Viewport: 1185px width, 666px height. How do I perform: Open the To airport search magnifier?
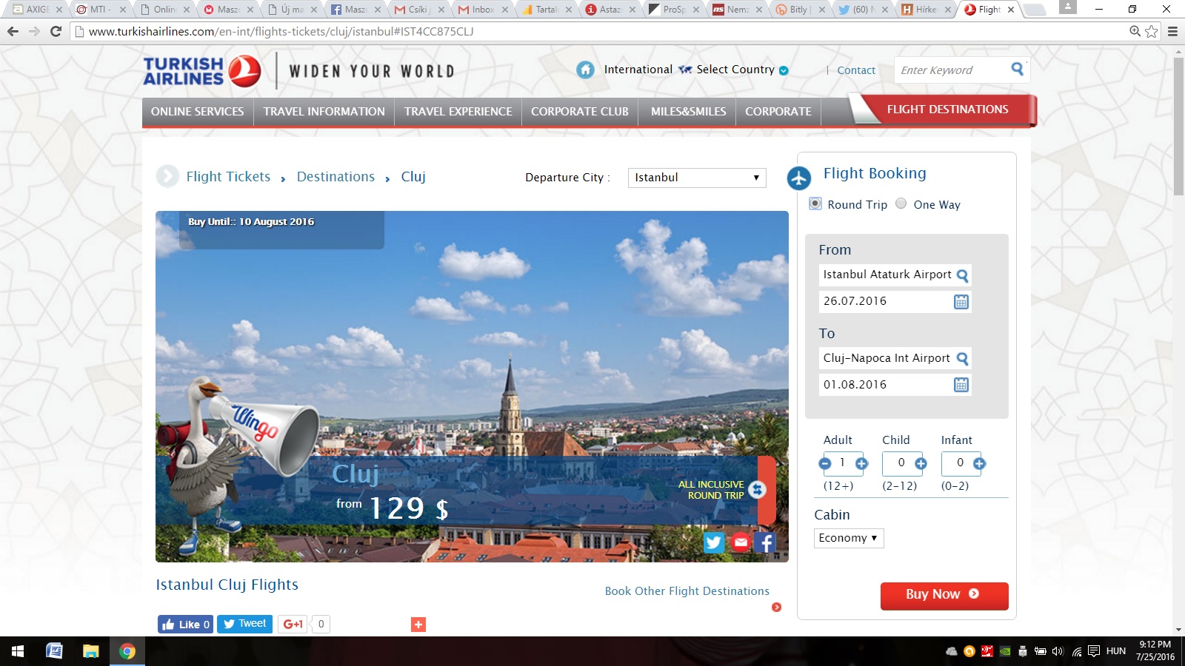pyautogui.click(x=962, y=359)
